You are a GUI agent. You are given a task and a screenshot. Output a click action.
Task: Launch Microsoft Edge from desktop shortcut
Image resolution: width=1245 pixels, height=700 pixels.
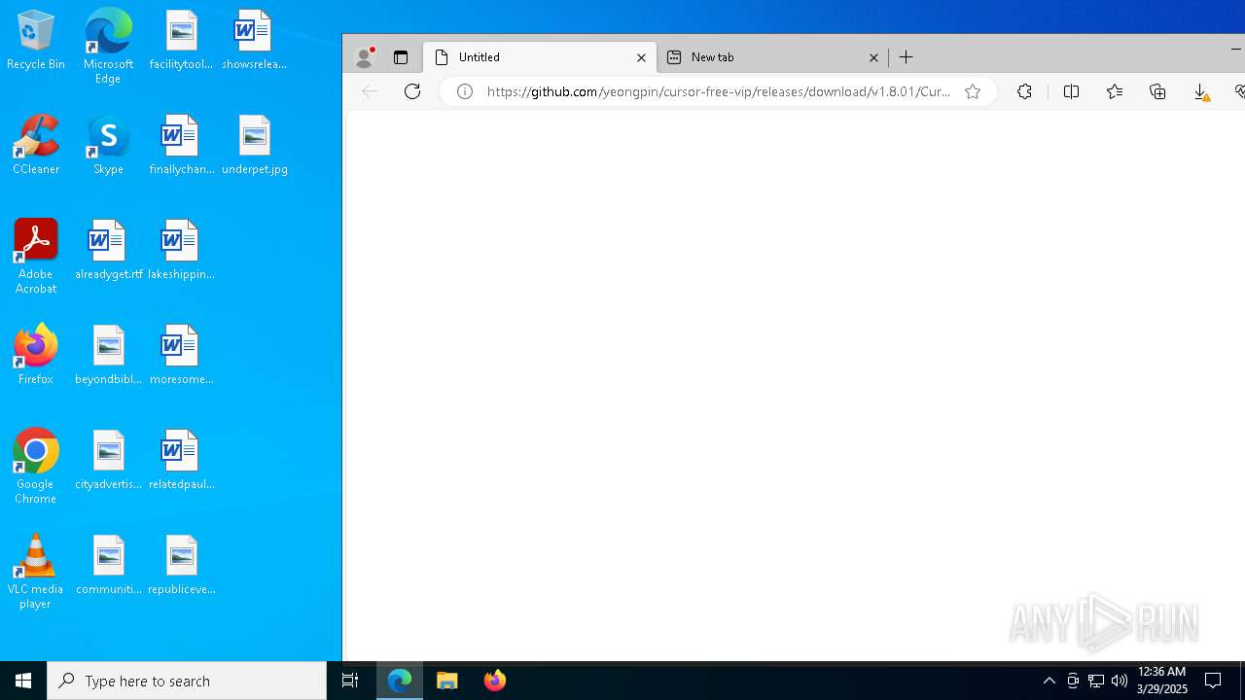pos(108,46)
